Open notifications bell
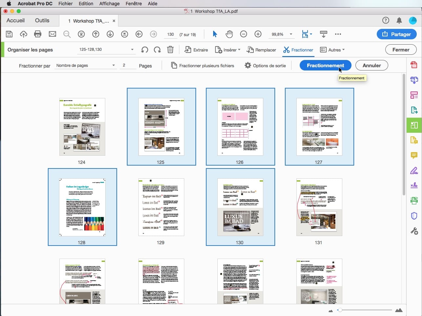The height and width of the screenshot is (316, 422). pyautogui.click(x=399, y=21)
